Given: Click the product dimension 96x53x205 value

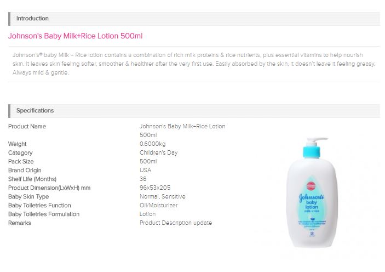Looking at the screenshot, I should tap(155, 188).
